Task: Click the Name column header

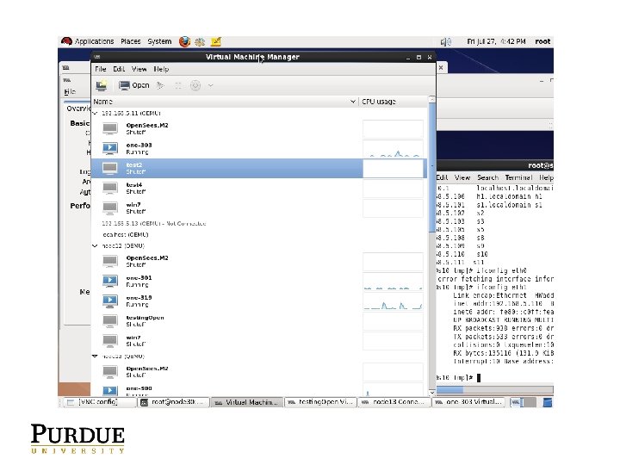Action: [x=225, y=102]
